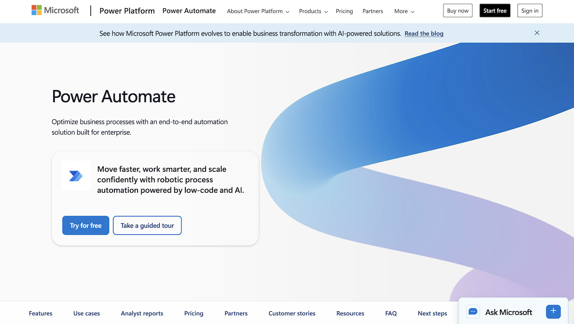Go to the FAQ section
574x324 pixels.
(391, 313)
